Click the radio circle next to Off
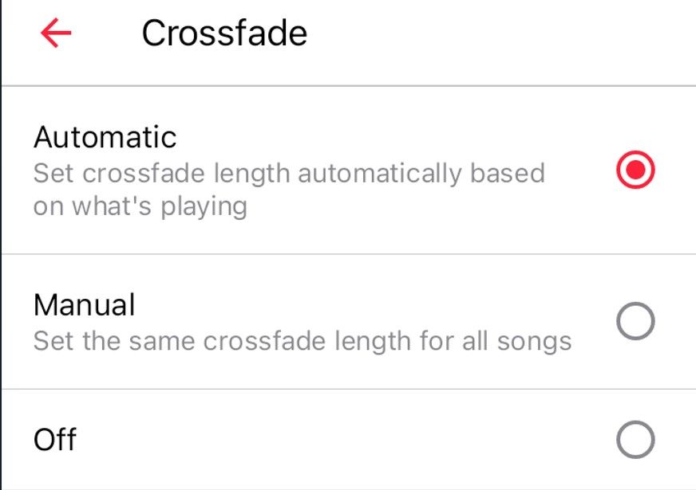 click(x=635, y=437)
